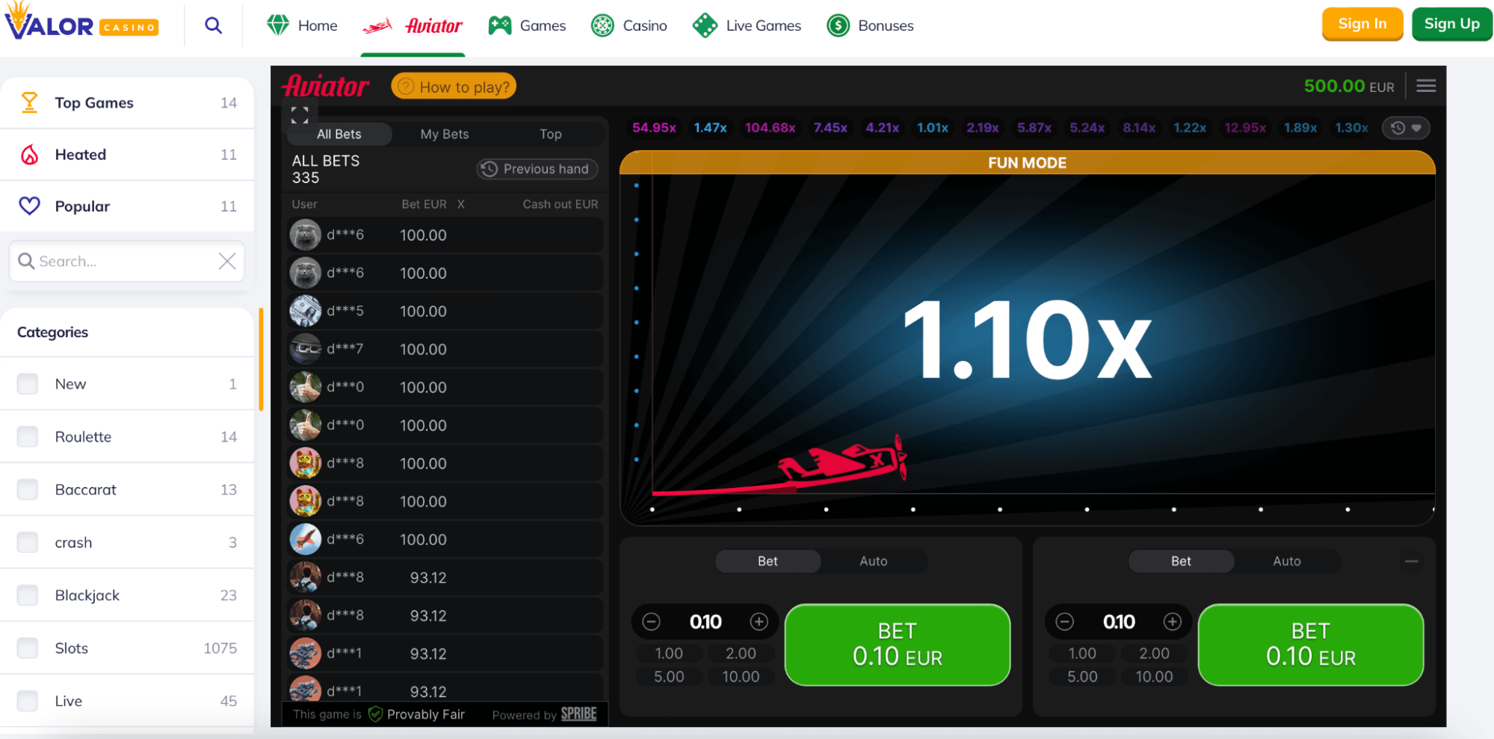The image size is (1494, 739).
Task: Decrease left bet amount with minus icon
Action: tap(651, 622)
